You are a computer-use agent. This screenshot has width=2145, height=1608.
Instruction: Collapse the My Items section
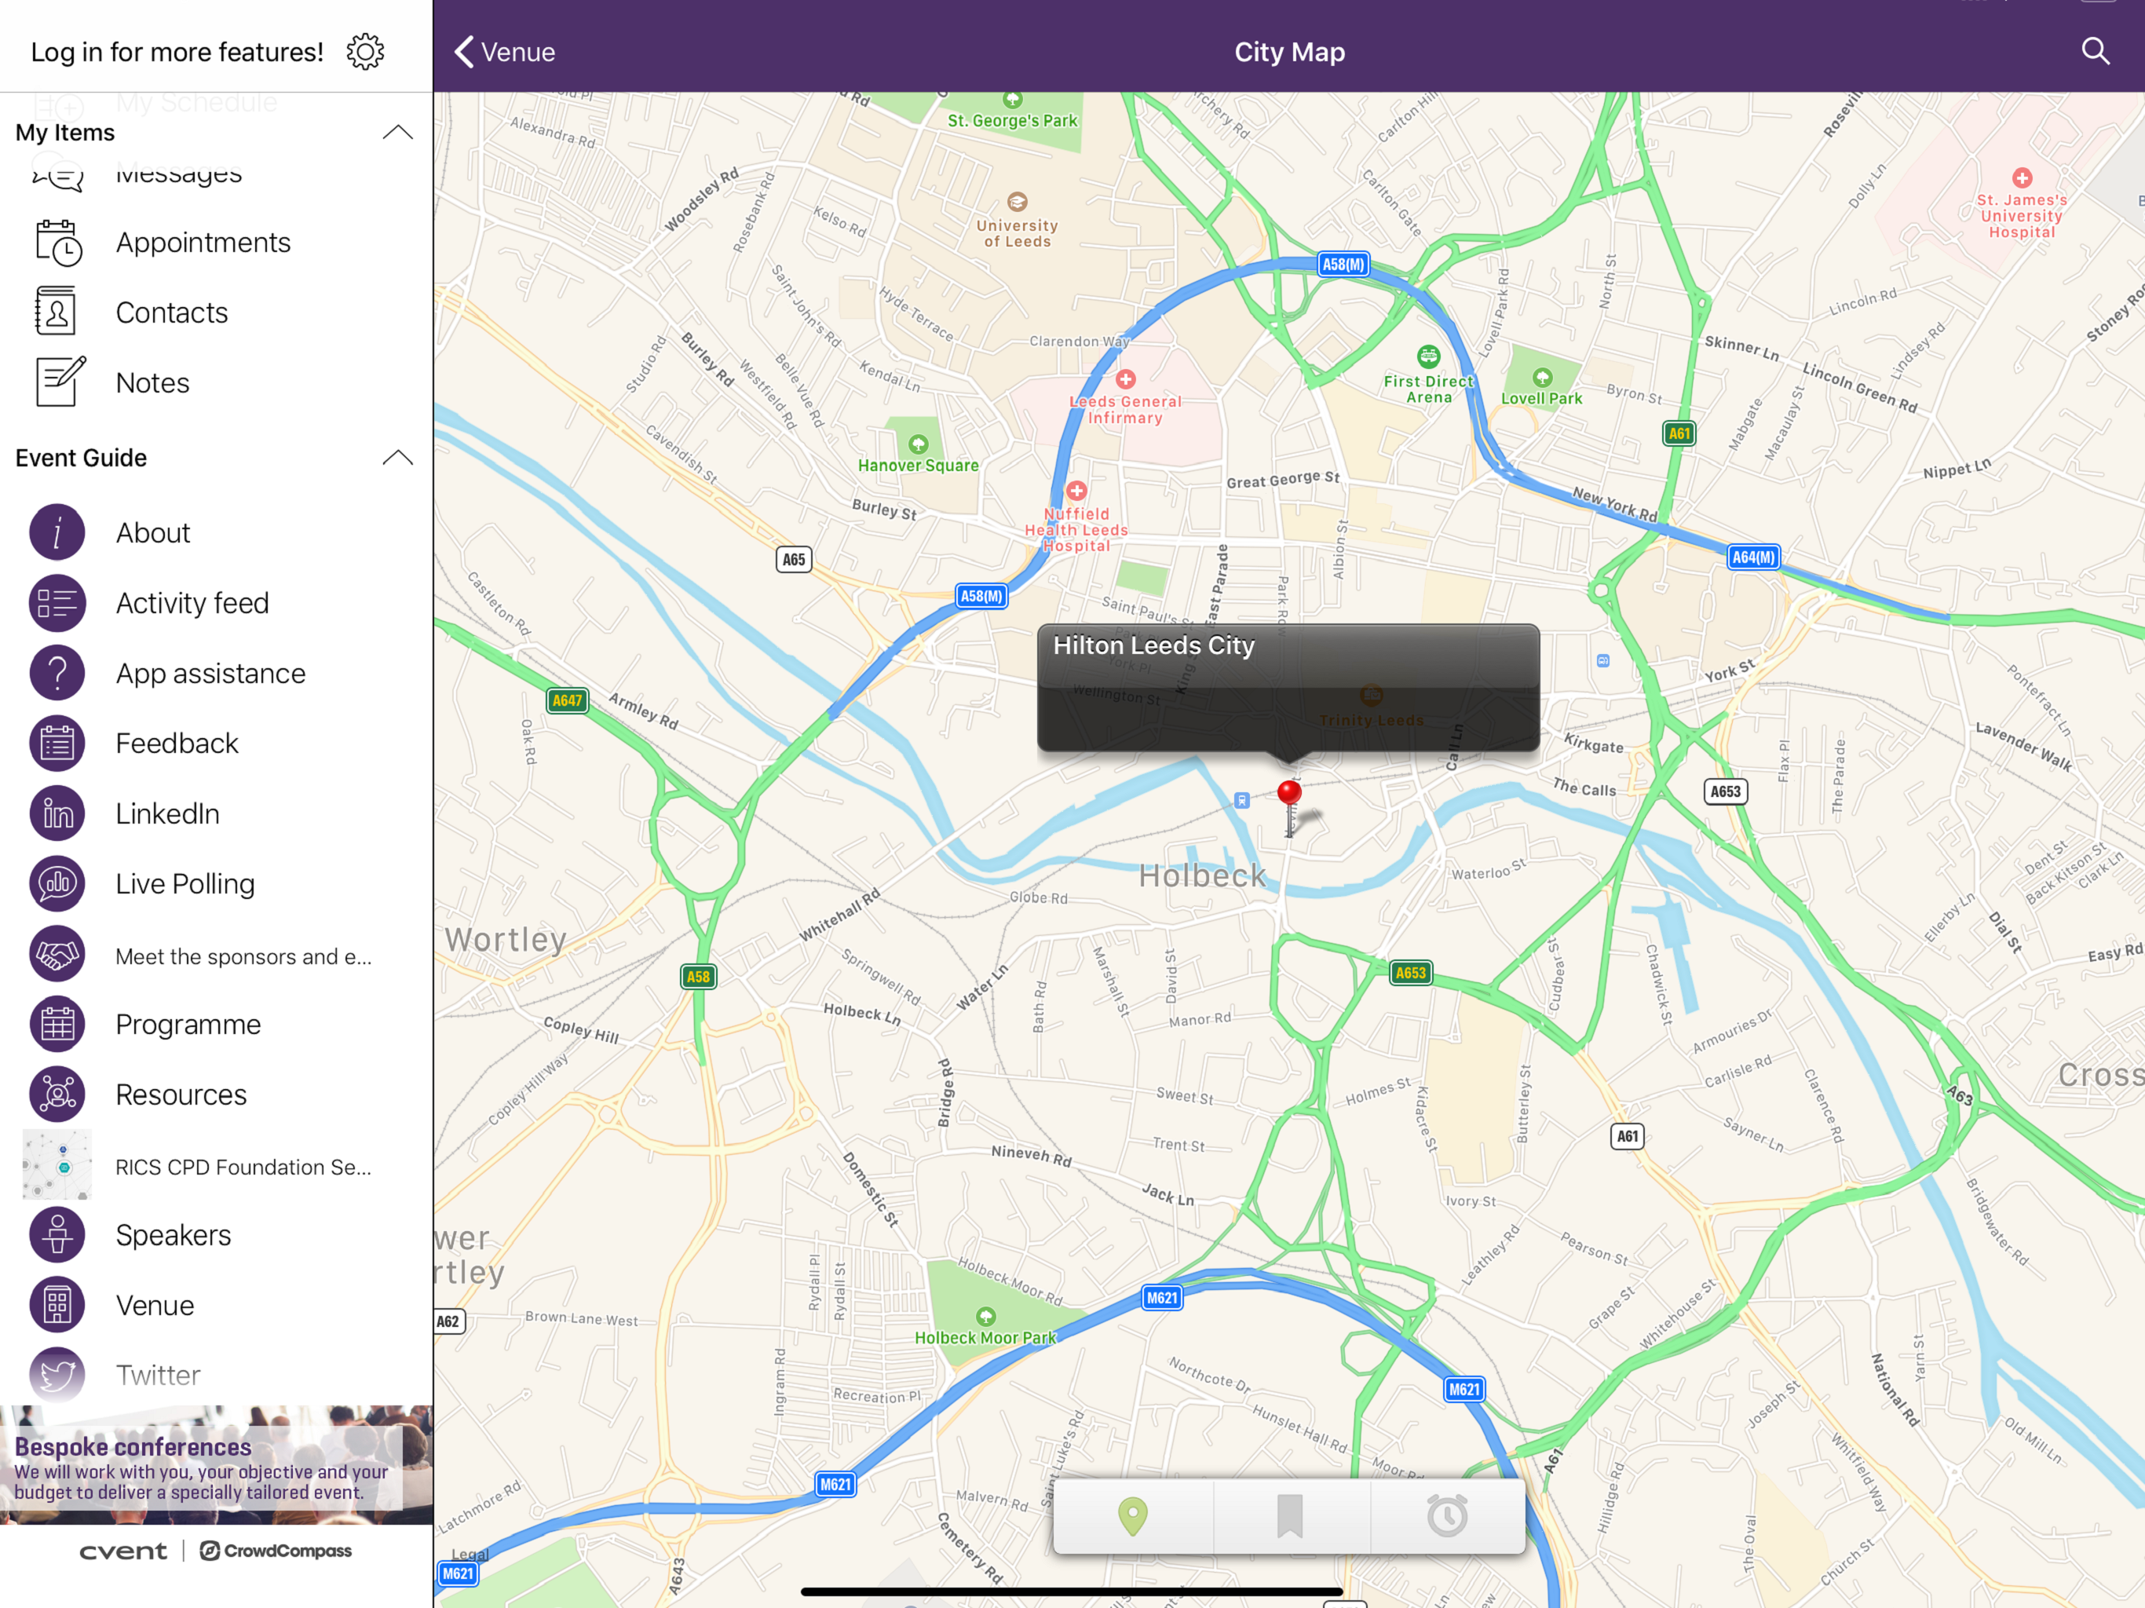397,133
